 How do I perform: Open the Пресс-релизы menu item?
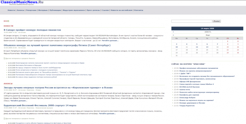[93, 10]
